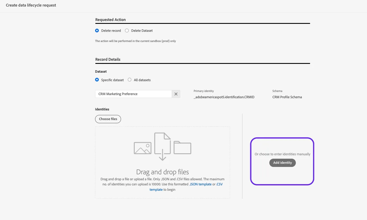Click the Create data lifecycle request title
The height and width of the screenshot is (220, 367).
tap(31, 5)
